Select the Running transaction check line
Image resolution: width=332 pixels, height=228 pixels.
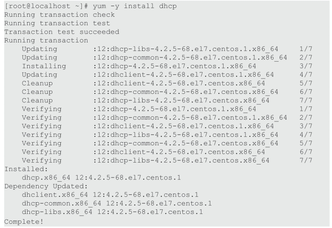pyautogui.click(x=59, y=14)
